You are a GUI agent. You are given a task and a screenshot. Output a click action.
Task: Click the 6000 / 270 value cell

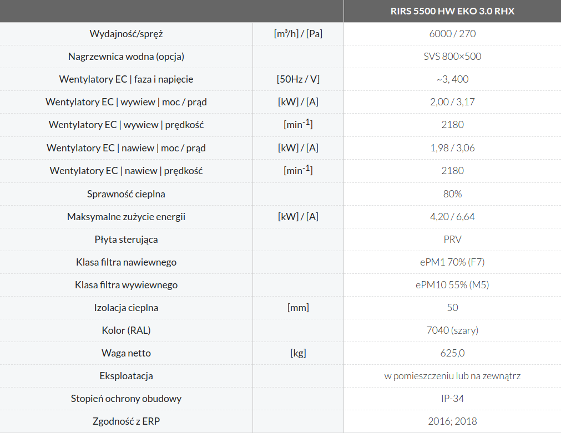pos(452,34)
